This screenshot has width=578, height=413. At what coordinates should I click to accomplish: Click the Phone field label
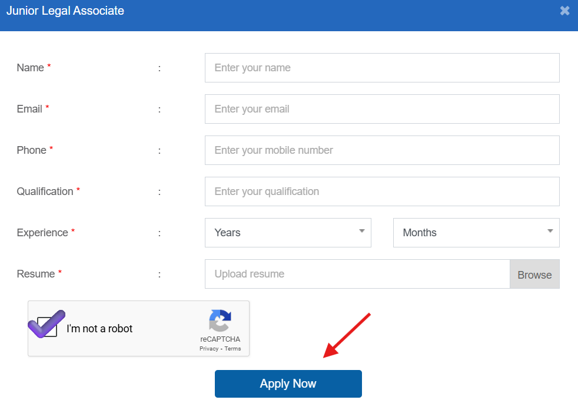[32, 150]
